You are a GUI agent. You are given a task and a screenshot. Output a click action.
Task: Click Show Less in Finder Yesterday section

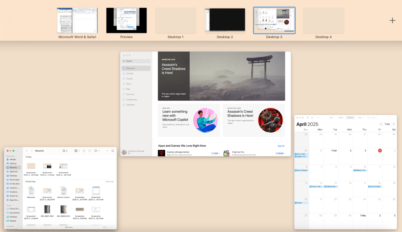click(x=110, y=182)
